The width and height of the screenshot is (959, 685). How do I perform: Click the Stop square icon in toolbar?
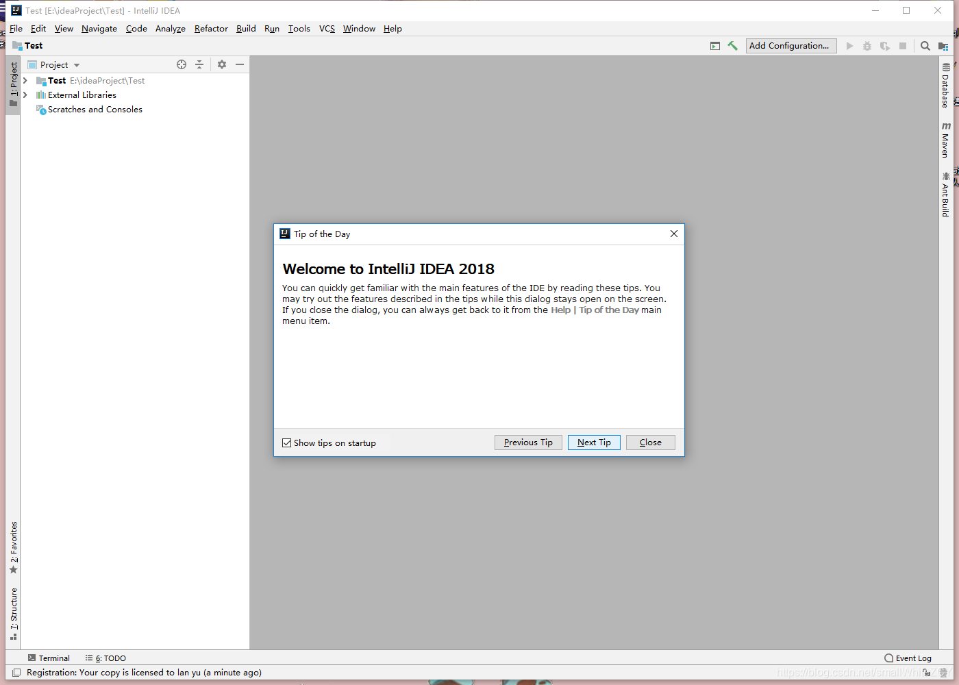click(x=903, y=46)
